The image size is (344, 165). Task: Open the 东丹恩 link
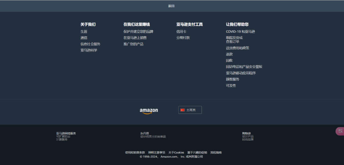[x=145, y=133]
